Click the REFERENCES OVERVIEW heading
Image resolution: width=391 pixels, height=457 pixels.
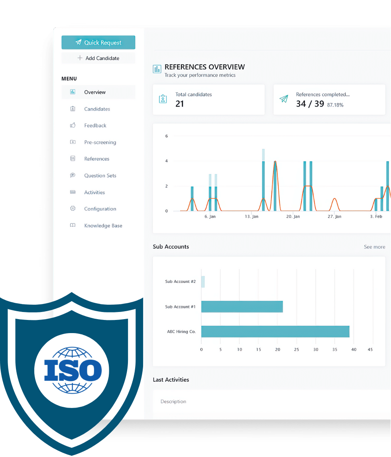point(205,67)
